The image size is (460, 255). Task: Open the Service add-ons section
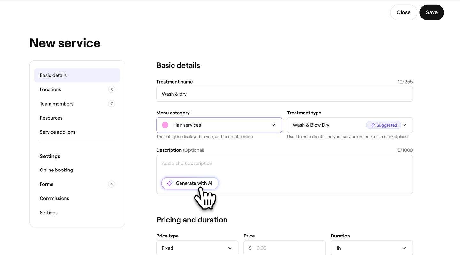coord(57,132)
